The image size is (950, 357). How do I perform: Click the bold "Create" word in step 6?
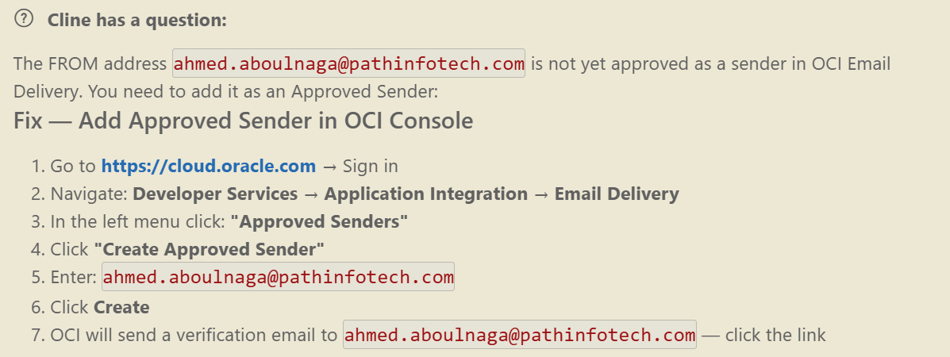tap(121, 307)
